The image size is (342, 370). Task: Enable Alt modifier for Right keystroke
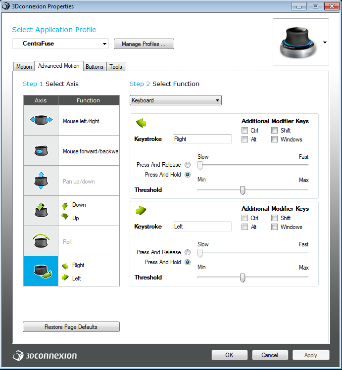pos(245,139)
